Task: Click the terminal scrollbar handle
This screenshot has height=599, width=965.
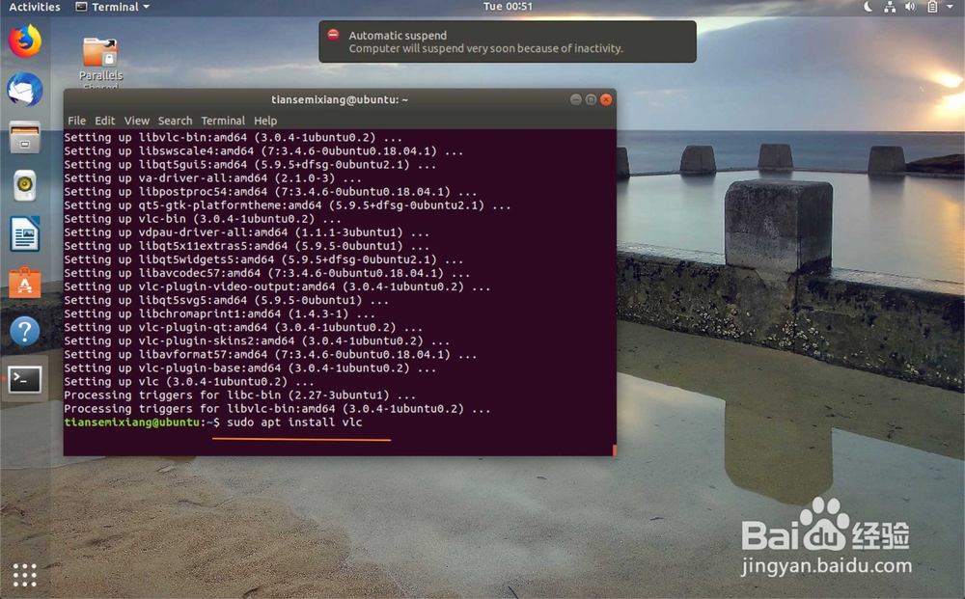Action: 614,450
